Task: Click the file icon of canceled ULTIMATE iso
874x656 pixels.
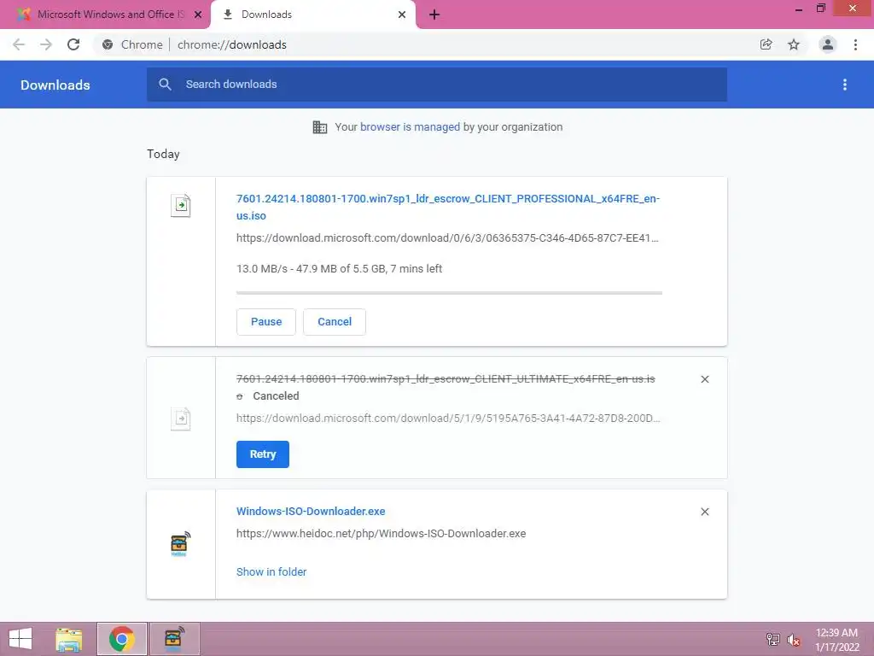Action: [x=181, y=419]
